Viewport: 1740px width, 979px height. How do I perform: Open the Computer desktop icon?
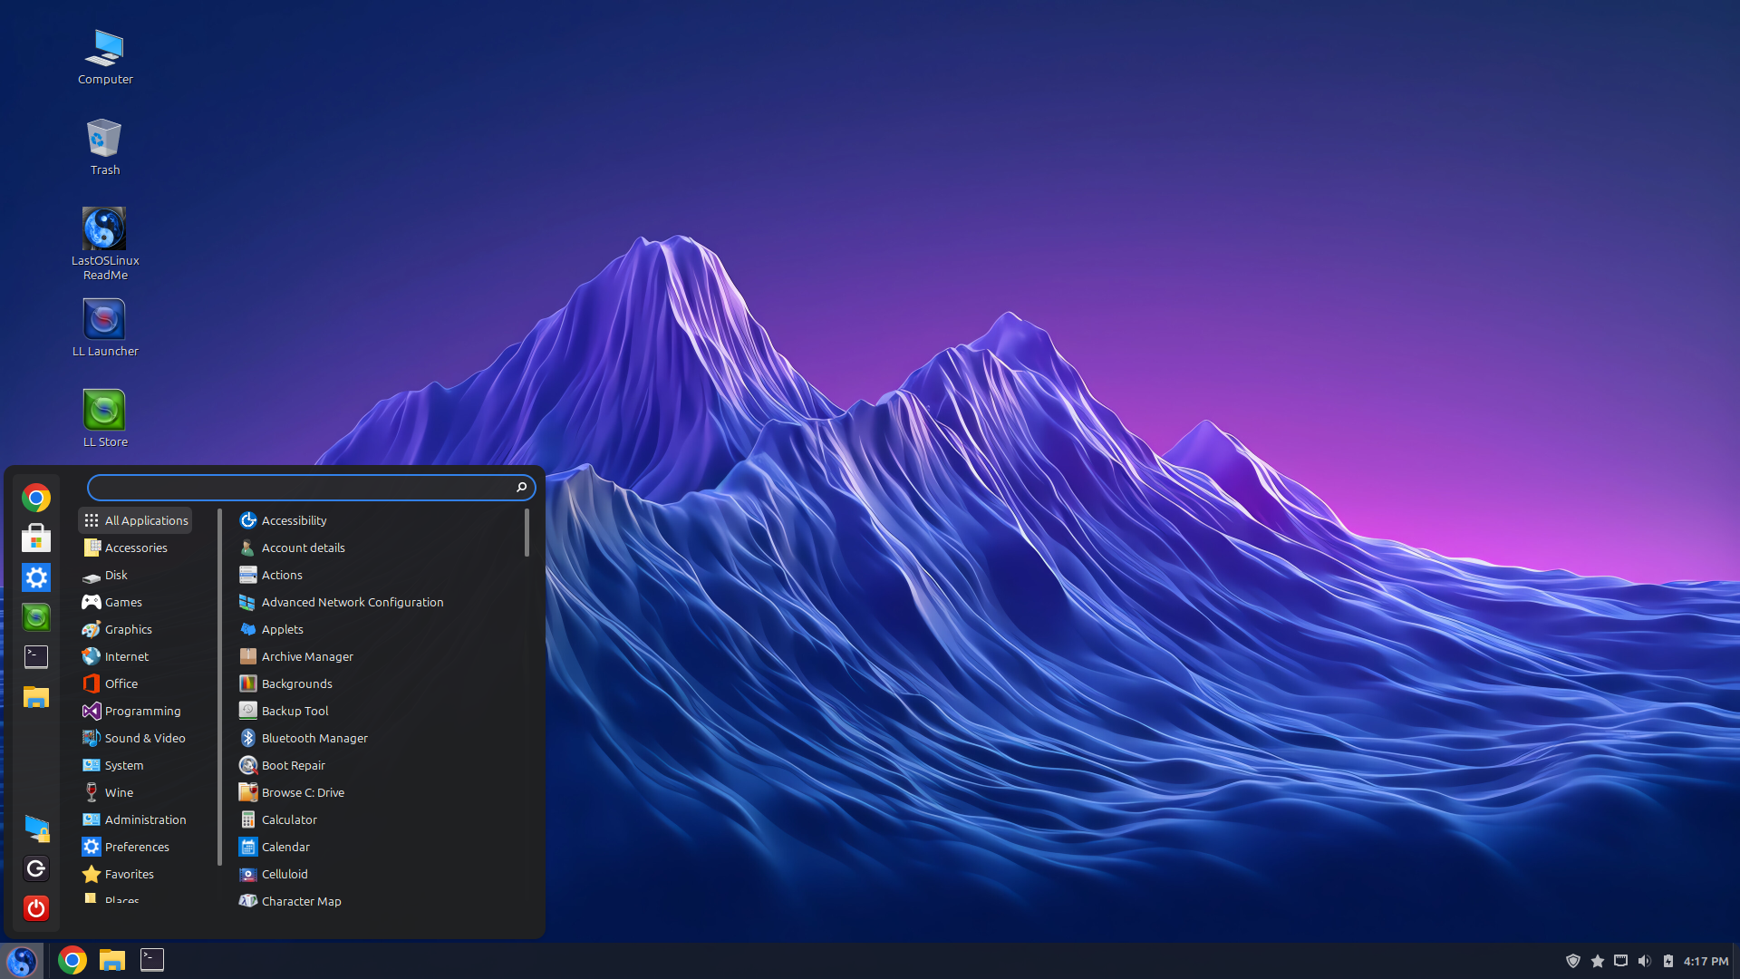point(105,57)
